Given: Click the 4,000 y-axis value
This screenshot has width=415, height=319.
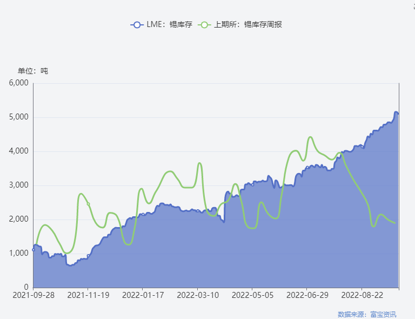Looking at the screenshot, I should coord(18,151).
